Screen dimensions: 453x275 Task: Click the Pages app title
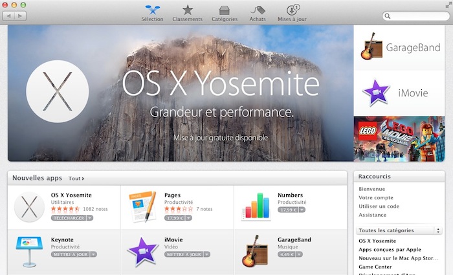(173, 195)
